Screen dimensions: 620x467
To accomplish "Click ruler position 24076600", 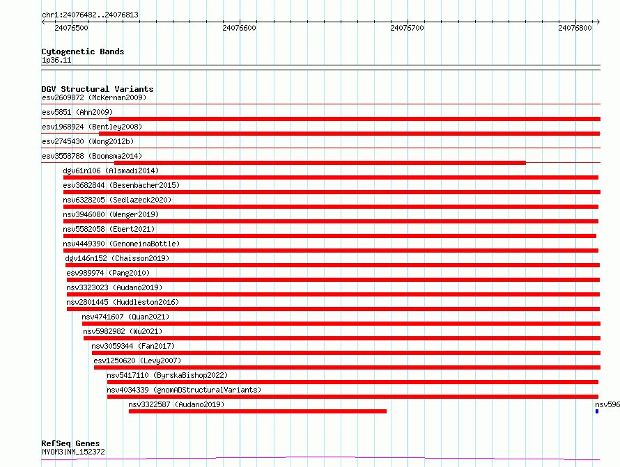I will 239,28.
